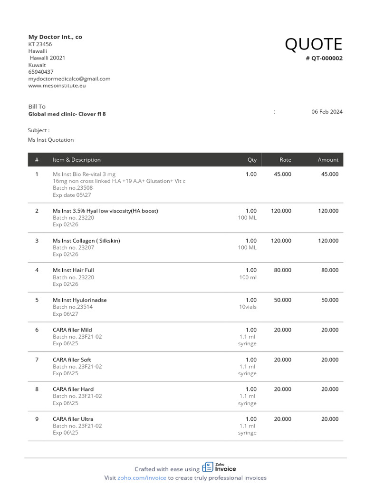Click the Amount column header

tap(328, 160)
